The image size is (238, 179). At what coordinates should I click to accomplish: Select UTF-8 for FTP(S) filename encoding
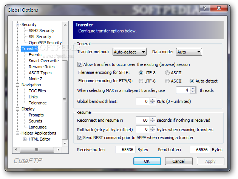(x=141, y=81)
